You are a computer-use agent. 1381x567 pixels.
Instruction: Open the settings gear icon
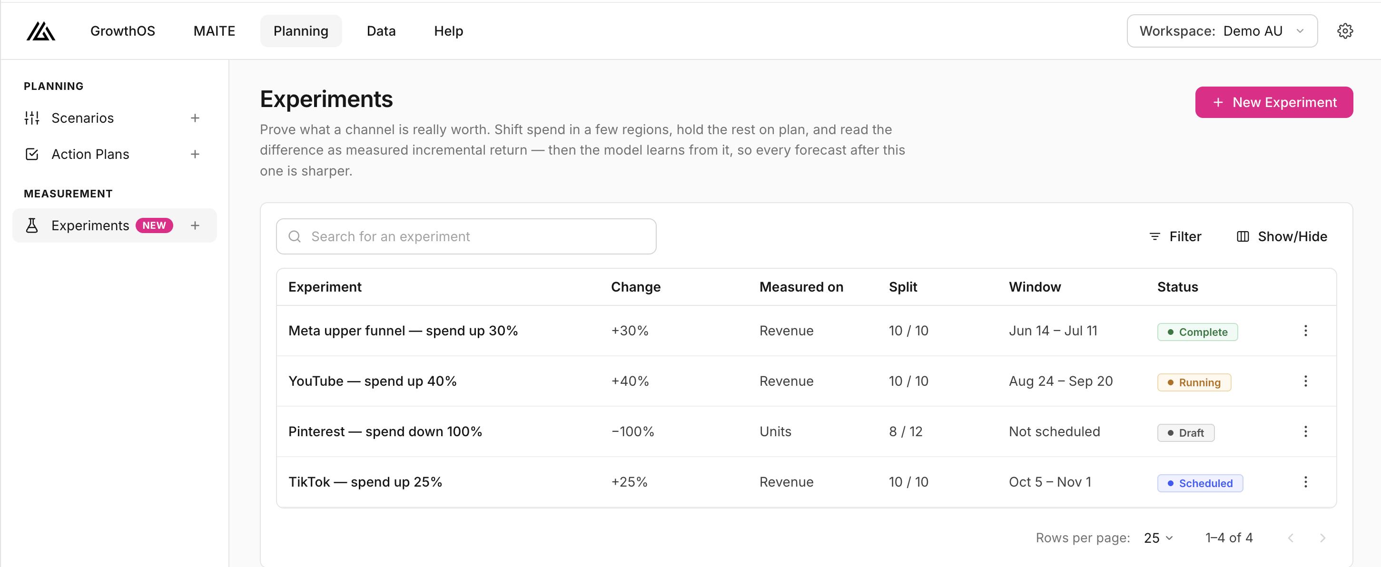pyautogui.click(x=1344, y=31)
